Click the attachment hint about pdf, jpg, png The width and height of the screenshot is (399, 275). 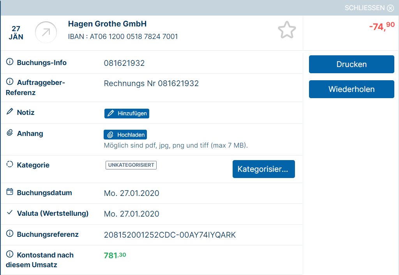pos(176,146)
